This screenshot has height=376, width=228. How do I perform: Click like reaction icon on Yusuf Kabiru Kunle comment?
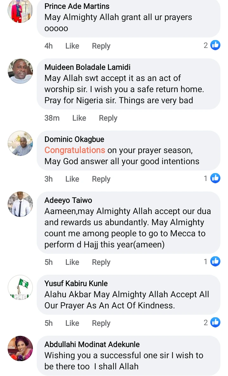tap(215, 323)
